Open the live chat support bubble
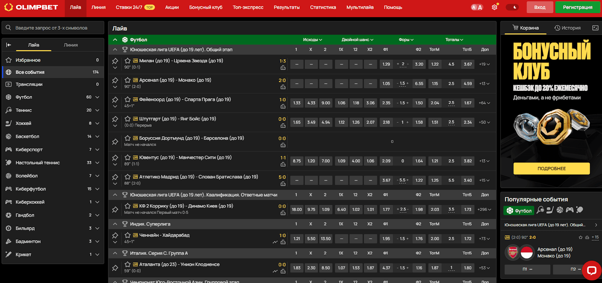This screenshot has height=283, width=602. 591,270
